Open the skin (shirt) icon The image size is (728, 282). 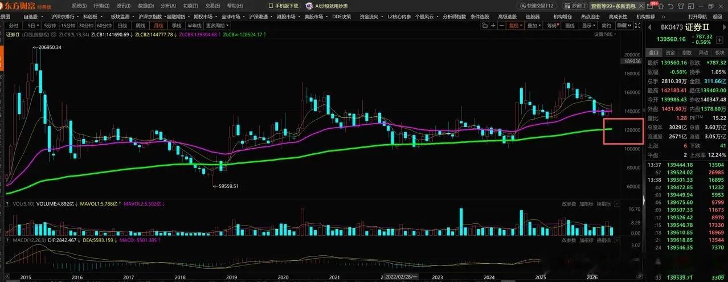click(680, 6)
